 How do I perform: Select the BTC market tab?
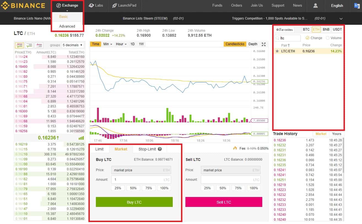(306, 29)
